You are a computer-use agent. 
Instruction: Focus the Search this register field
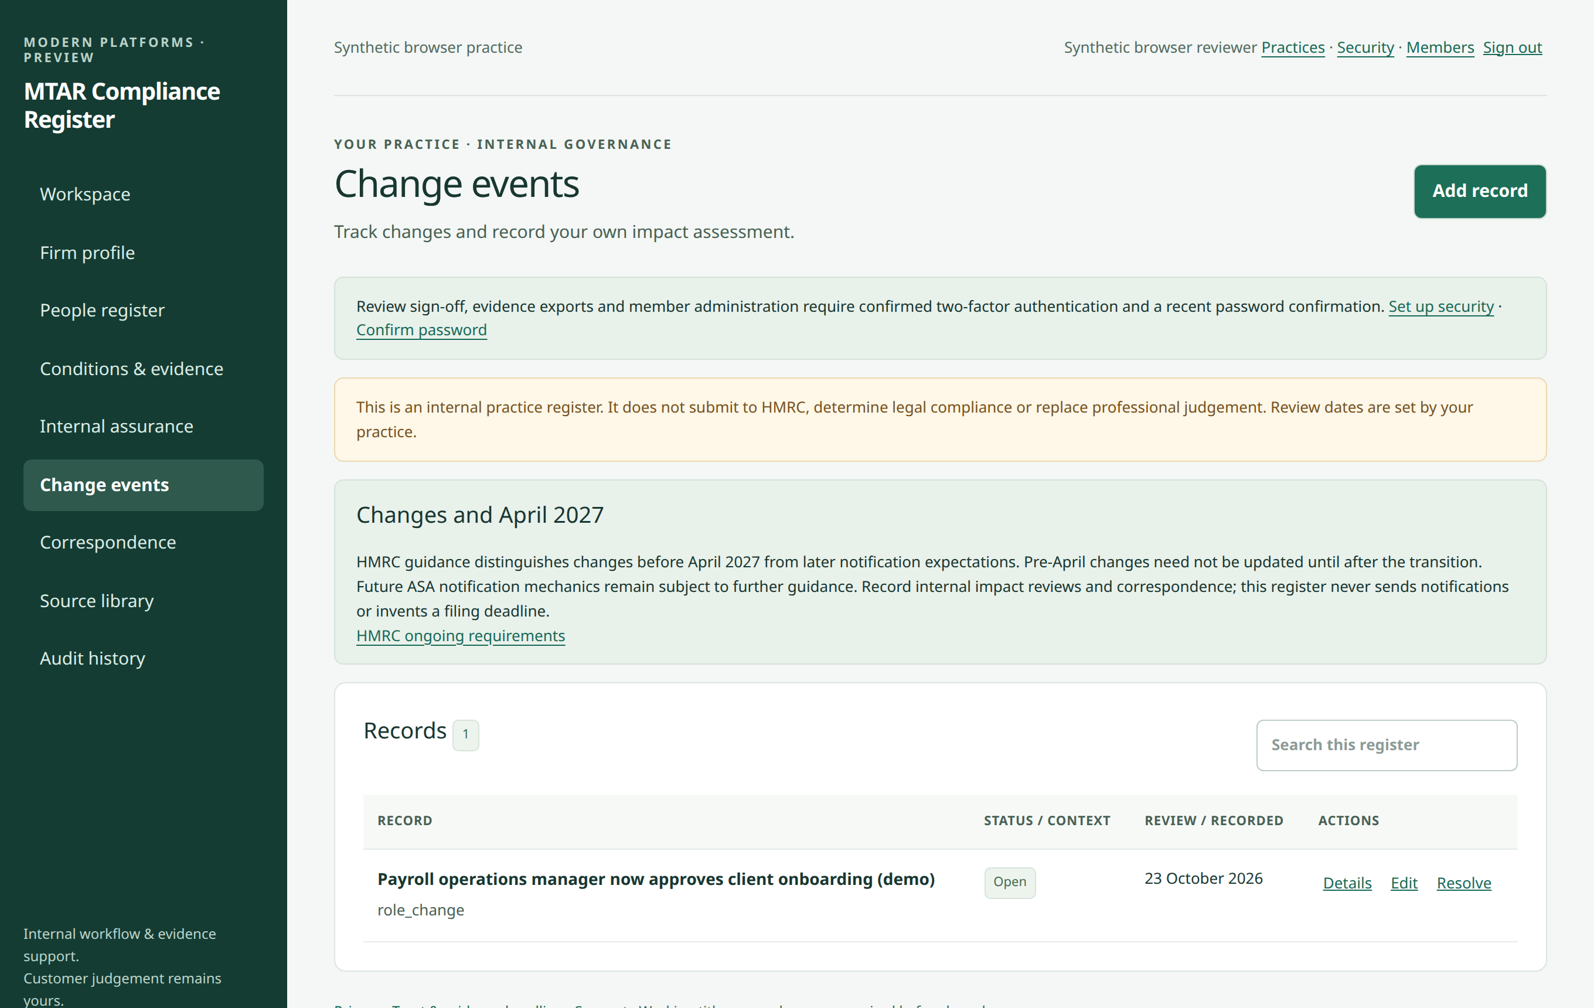point(1386,745)
